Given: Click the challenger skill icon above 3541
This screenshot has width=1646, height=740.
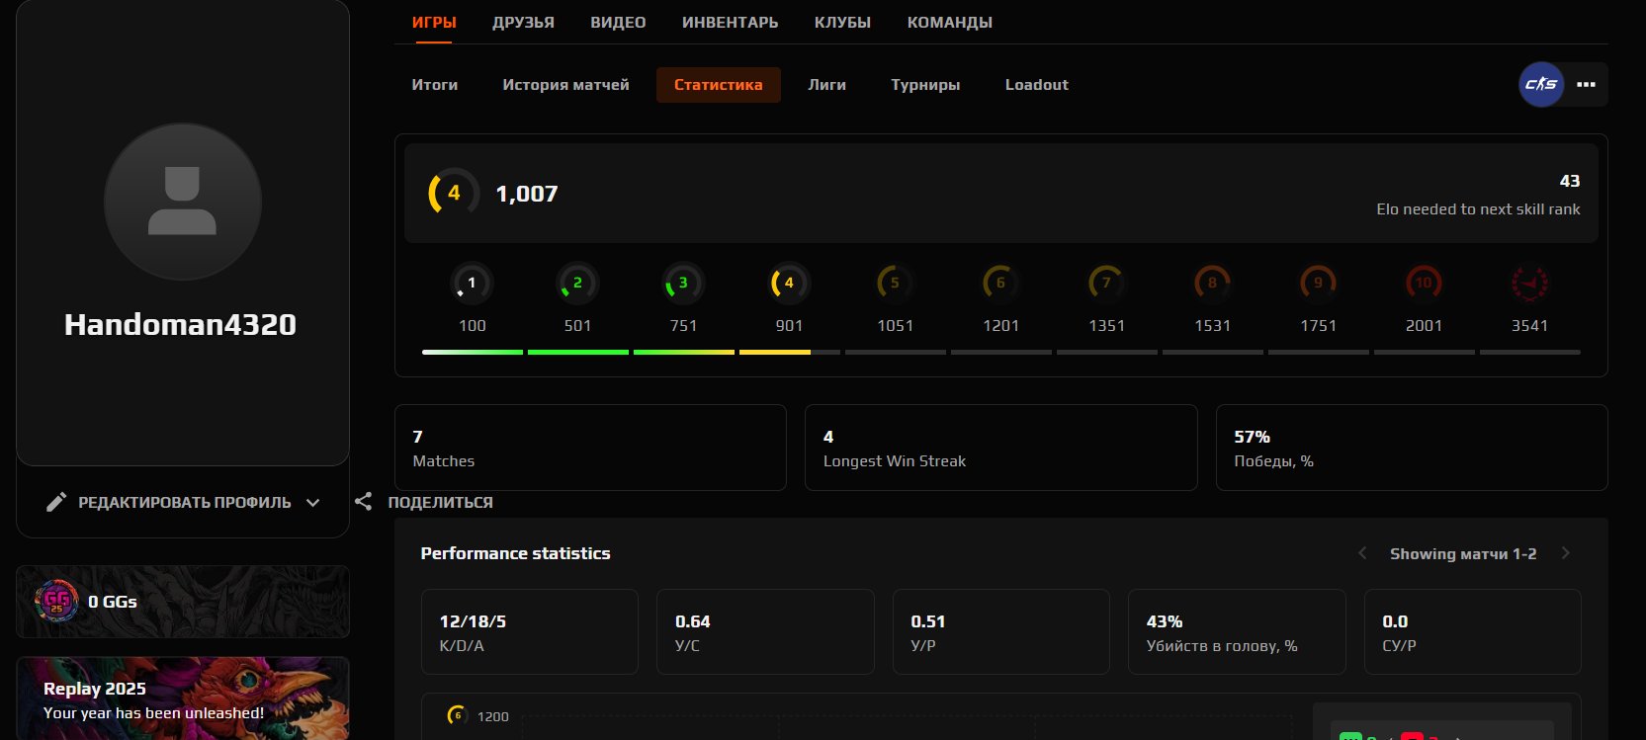Looking at the screenshot, I should coord(1529,284).
